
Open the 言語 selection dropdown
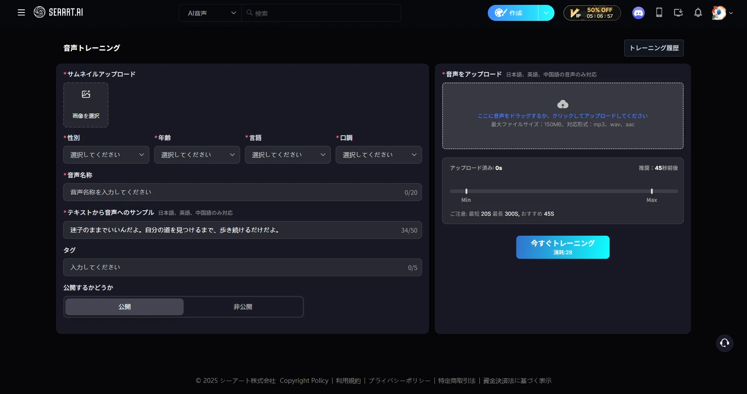click(288, 155)
